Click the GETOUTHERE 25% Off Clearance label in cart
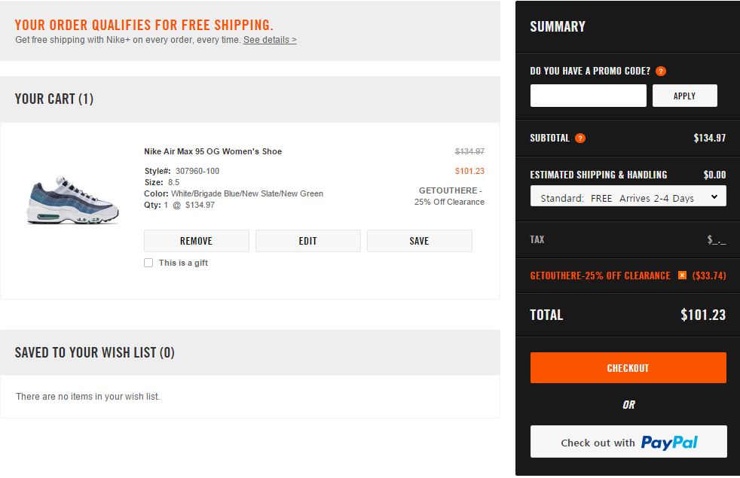Viewport: 740px width, 478px height. [449, 196]
